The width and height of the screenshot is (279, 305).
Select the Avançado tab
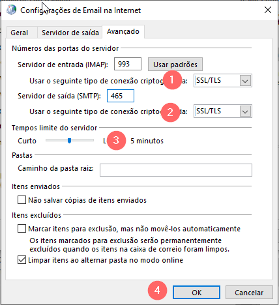click(123, 32)
